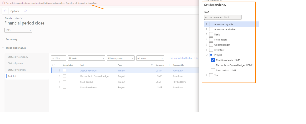Mark Post timesheets task as completed
Image resolution: width=306 pixels, height=124 pixels.
[65, 87]
